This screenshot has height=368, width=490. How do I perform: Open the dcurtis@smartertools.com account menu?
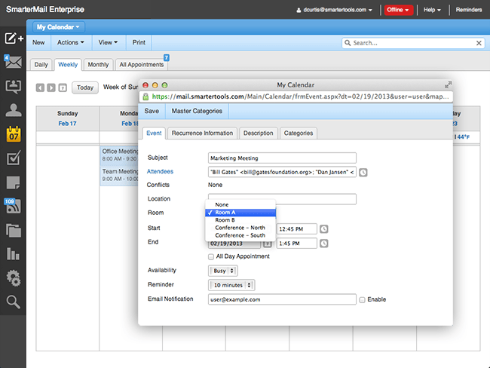335,10
